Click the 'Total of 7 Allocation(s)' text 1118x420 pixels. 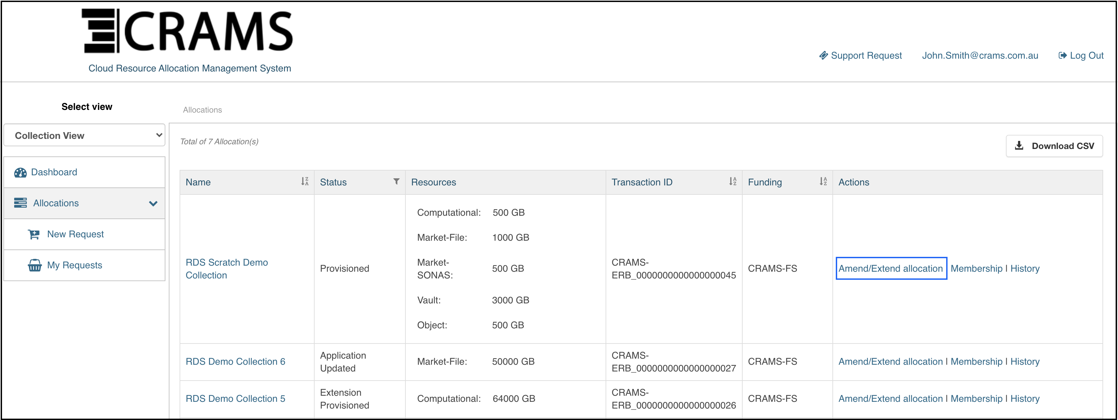click(x=219, y=142)
